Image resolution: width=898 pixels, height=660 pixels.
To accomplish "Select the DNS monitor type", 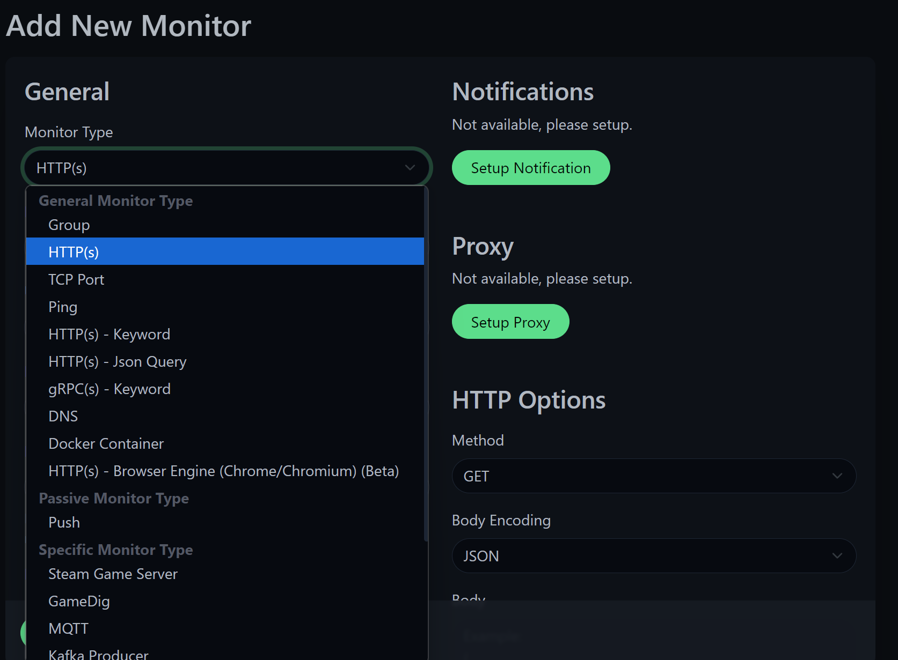I will 63,416.
